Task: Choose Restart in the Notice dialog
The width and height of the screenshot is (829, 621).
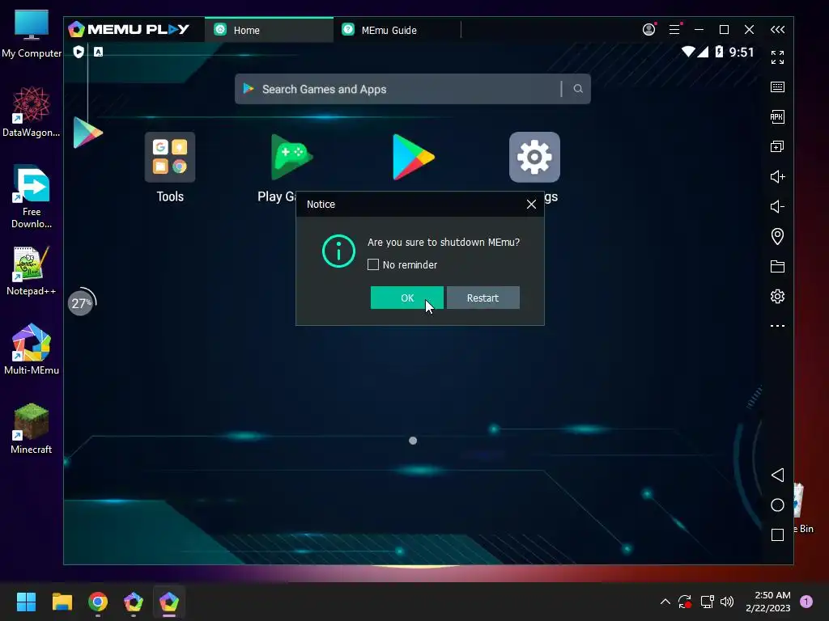Action: click(x=483, y=298)
